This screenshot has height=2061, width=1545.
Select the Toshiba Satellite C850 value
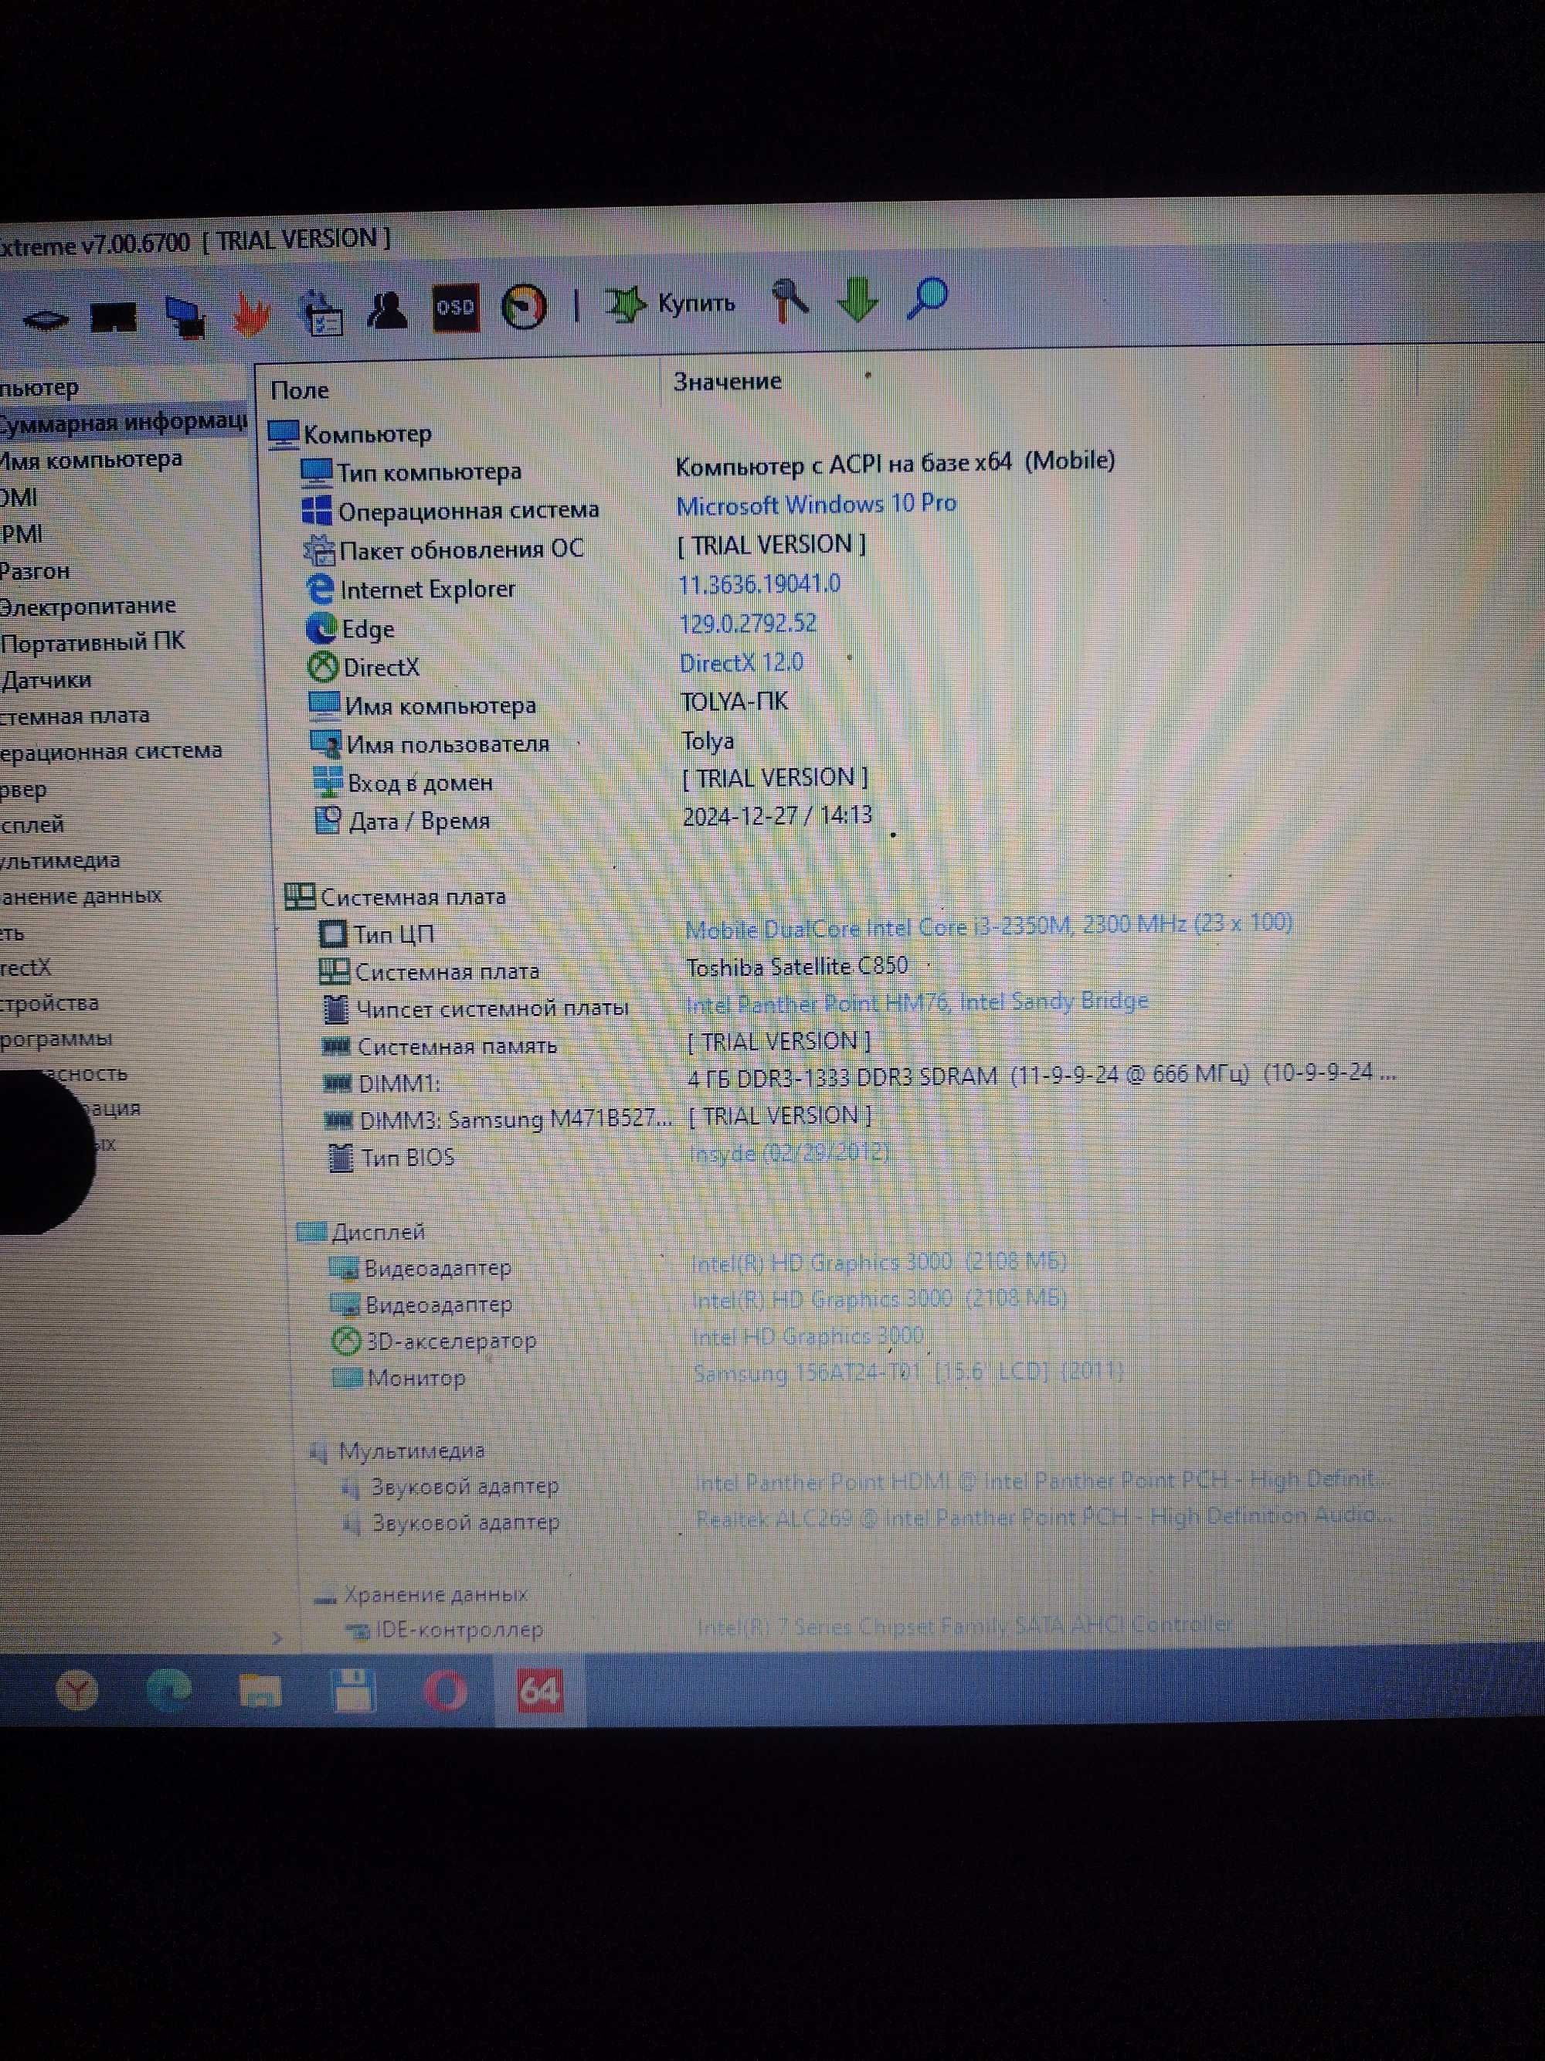797,966
